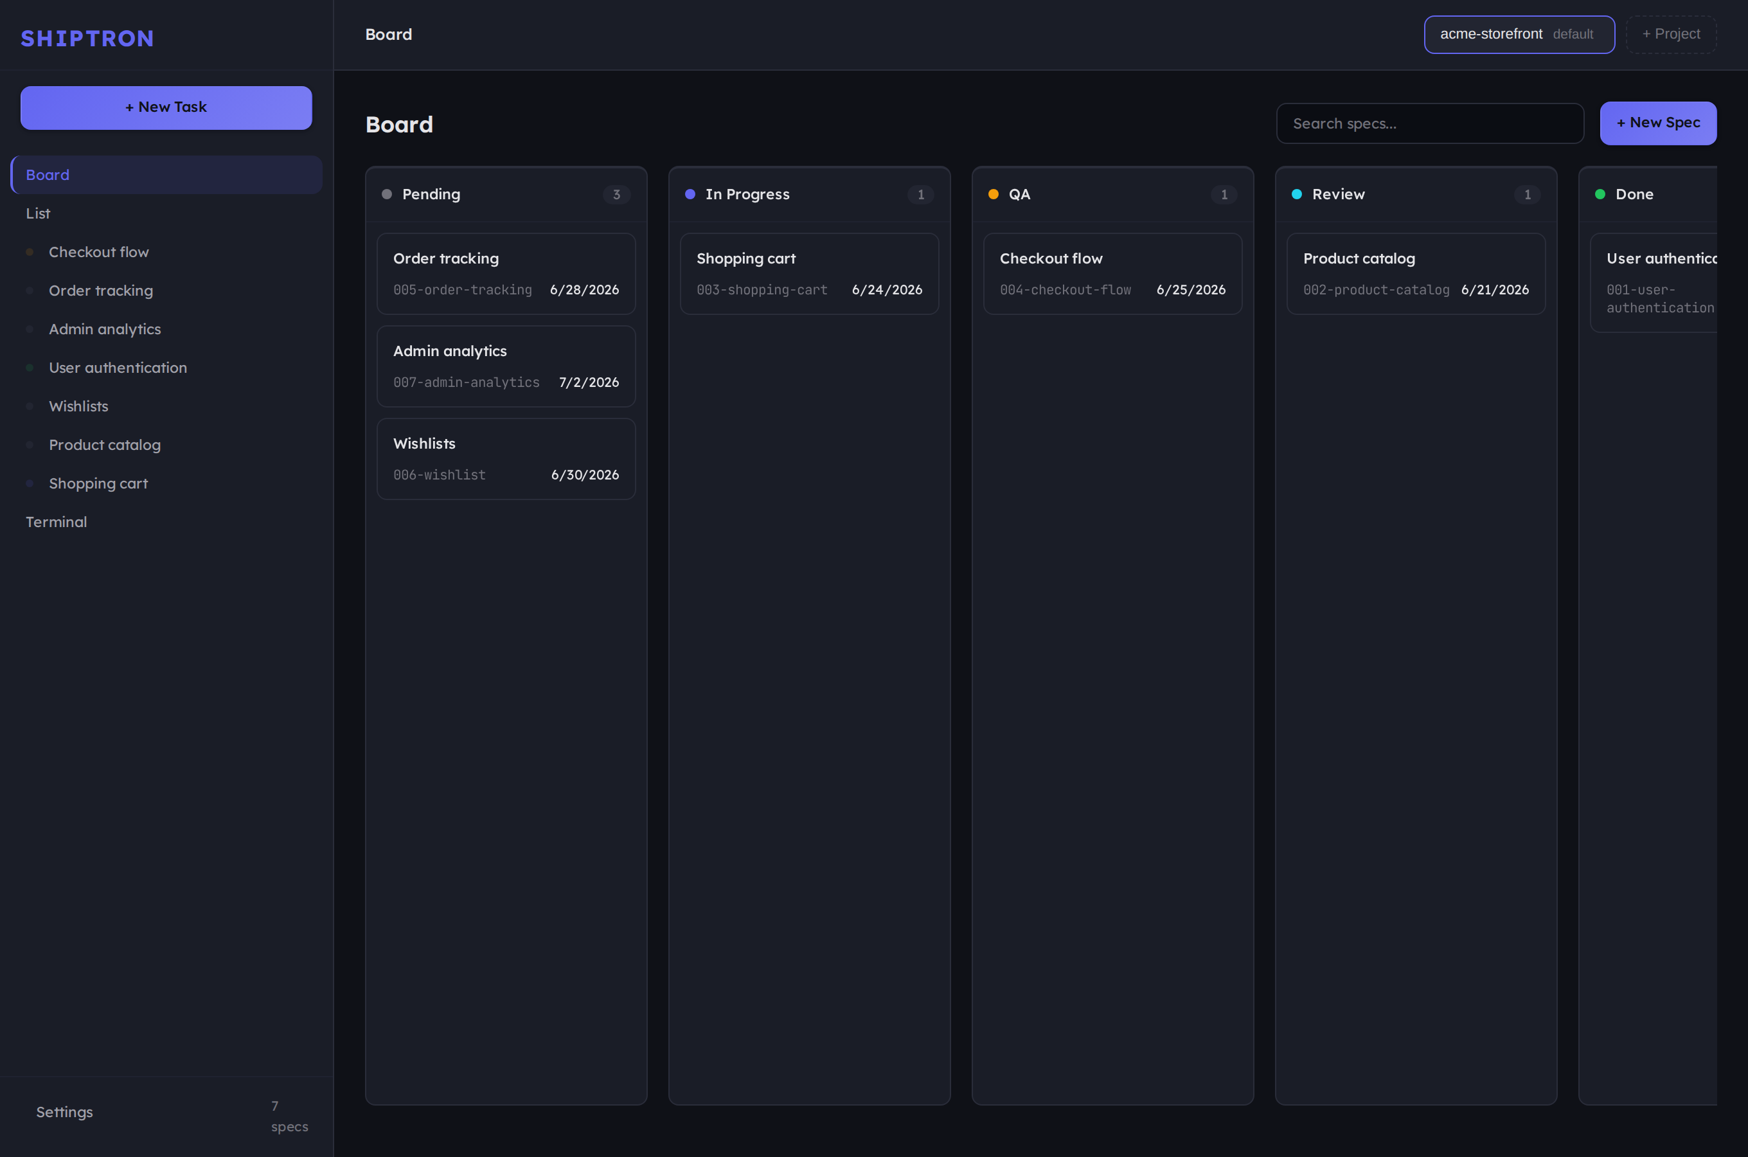Click the date 6/24/2026
The width and height of the screenshot is (1748, 1157).
887,290
